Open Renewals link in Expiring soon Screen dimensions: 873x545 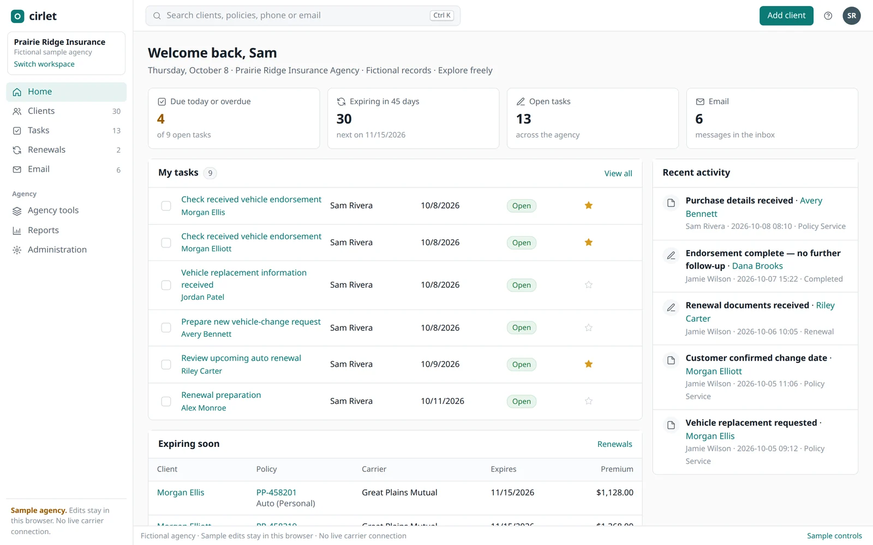click(614, 444)
